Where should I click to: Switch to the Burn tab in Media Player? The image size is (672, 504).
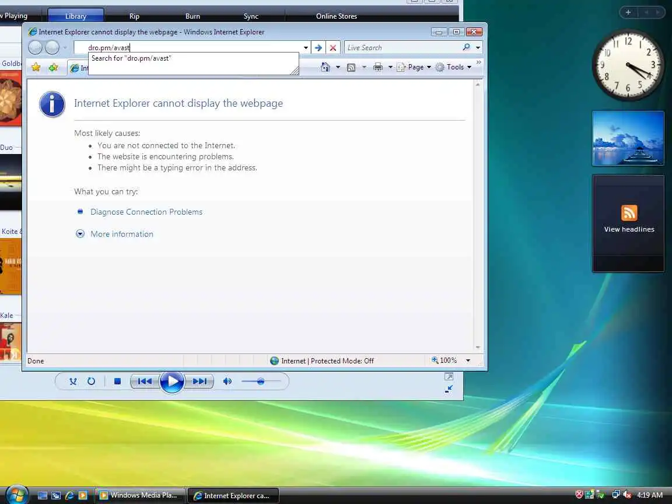click(193, 16)
